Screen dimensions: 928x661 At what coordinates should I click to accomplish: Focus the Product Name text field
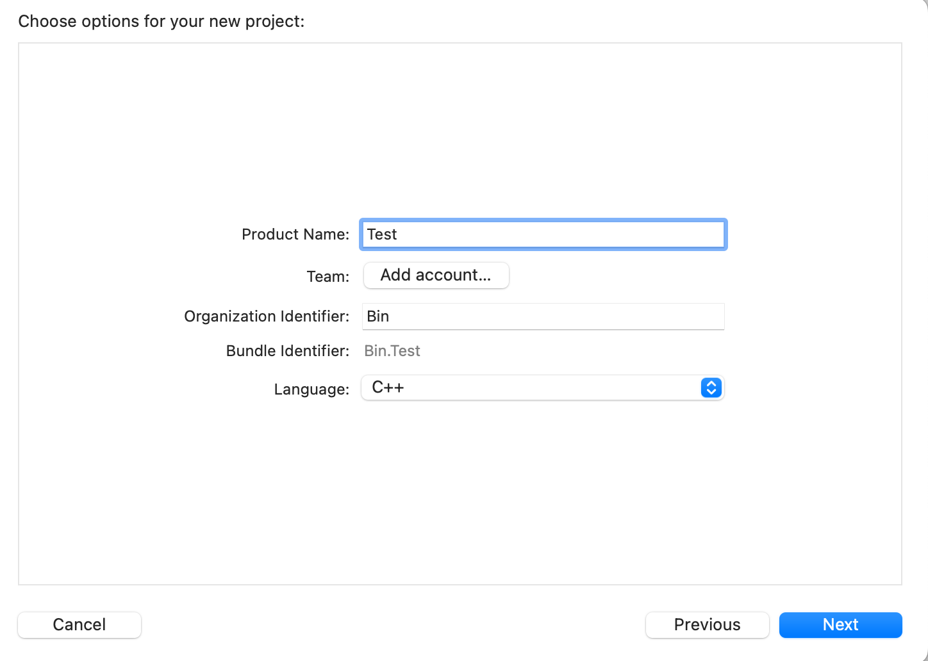542,234
